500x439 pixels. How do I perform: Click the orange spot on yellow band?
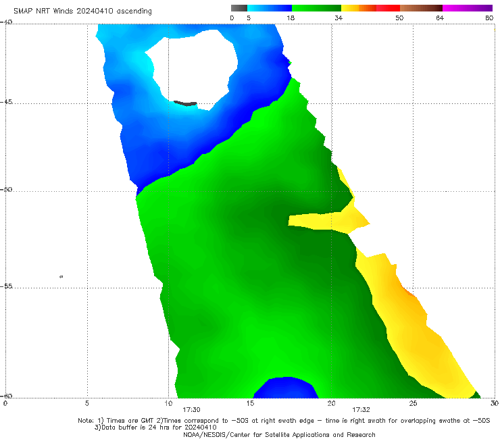coord(409,292)
